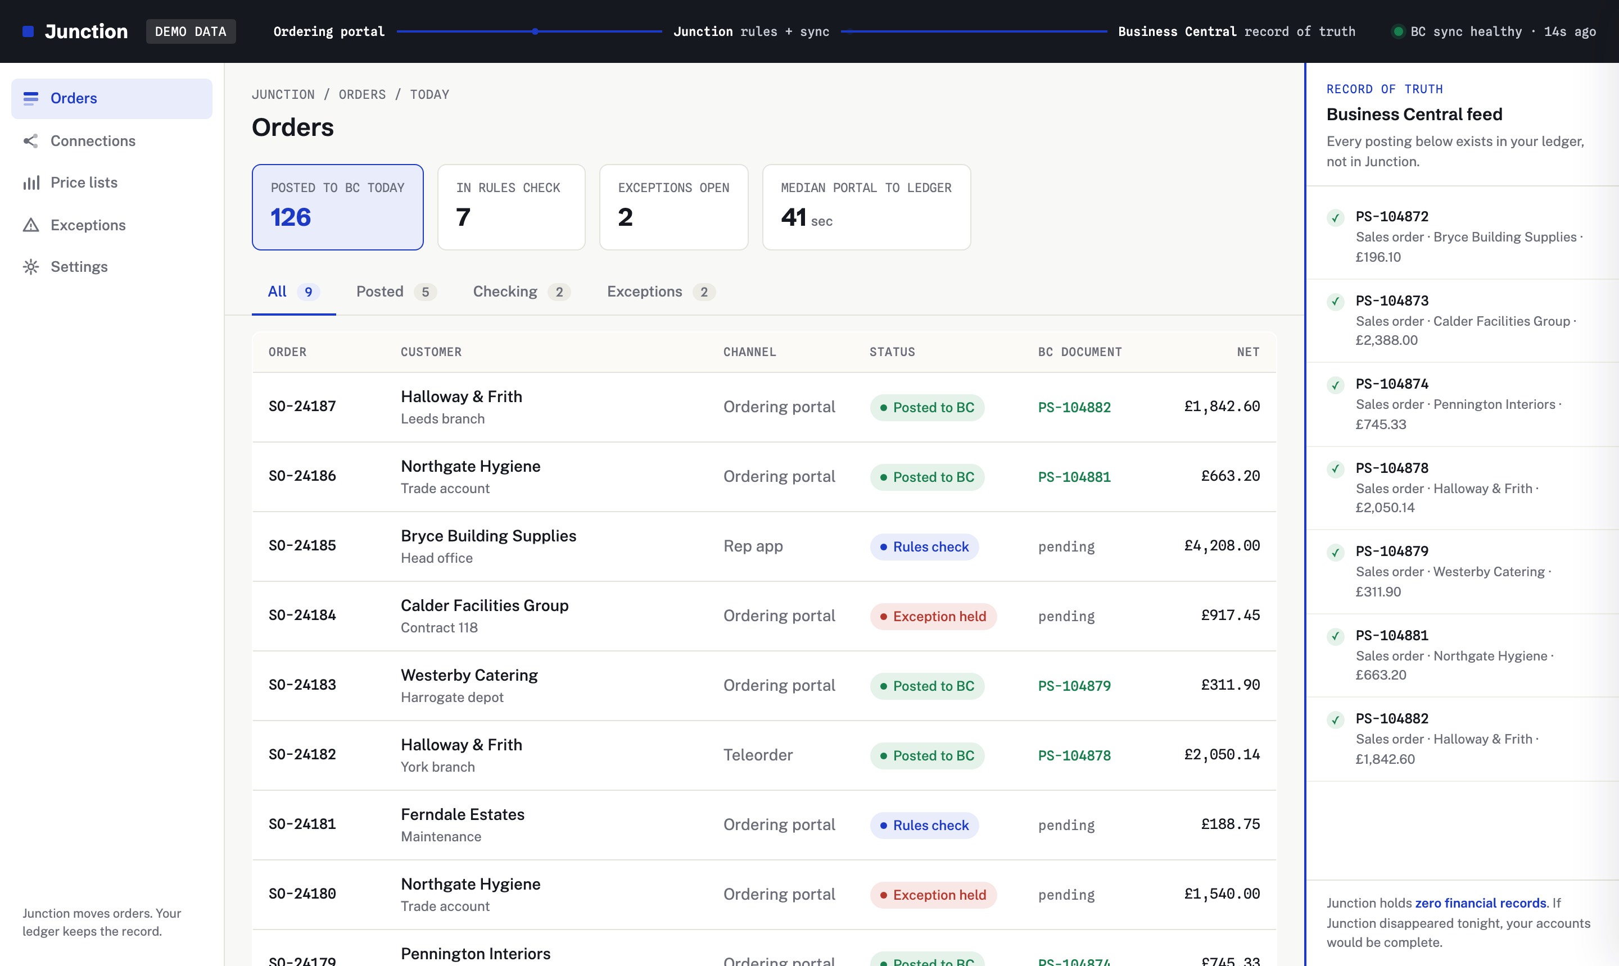Click the Price lists bar-chart icon
Screen dimensions: 1619x966
[x=30, y=183]
